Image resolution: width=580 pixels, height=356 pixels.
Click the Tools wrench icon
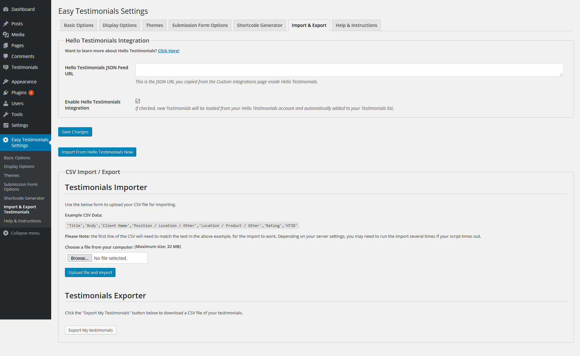[6, 114]
